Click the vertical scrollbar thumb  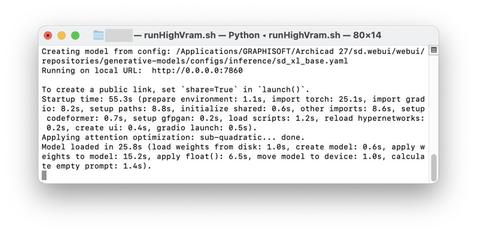(x=434, y=168)
